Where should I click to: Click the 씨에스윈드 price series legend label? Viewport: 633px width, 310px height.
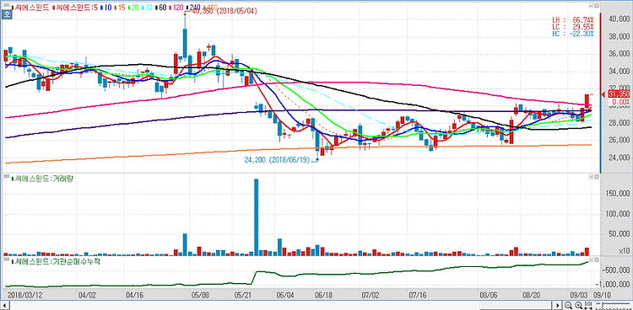point(31,8)
